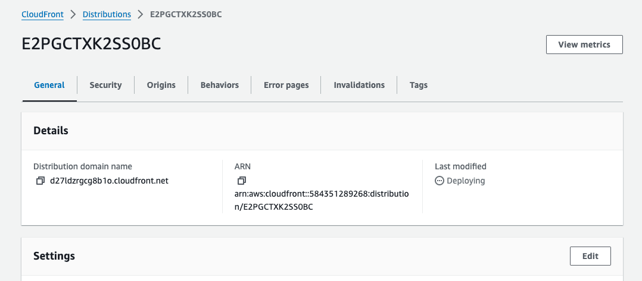Open the Tags tab
The width and height of the screenshot is (642, 281).
[419, 85]
